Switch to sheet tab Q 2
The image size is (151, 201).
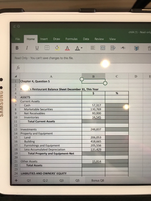(x=45, y=181)
